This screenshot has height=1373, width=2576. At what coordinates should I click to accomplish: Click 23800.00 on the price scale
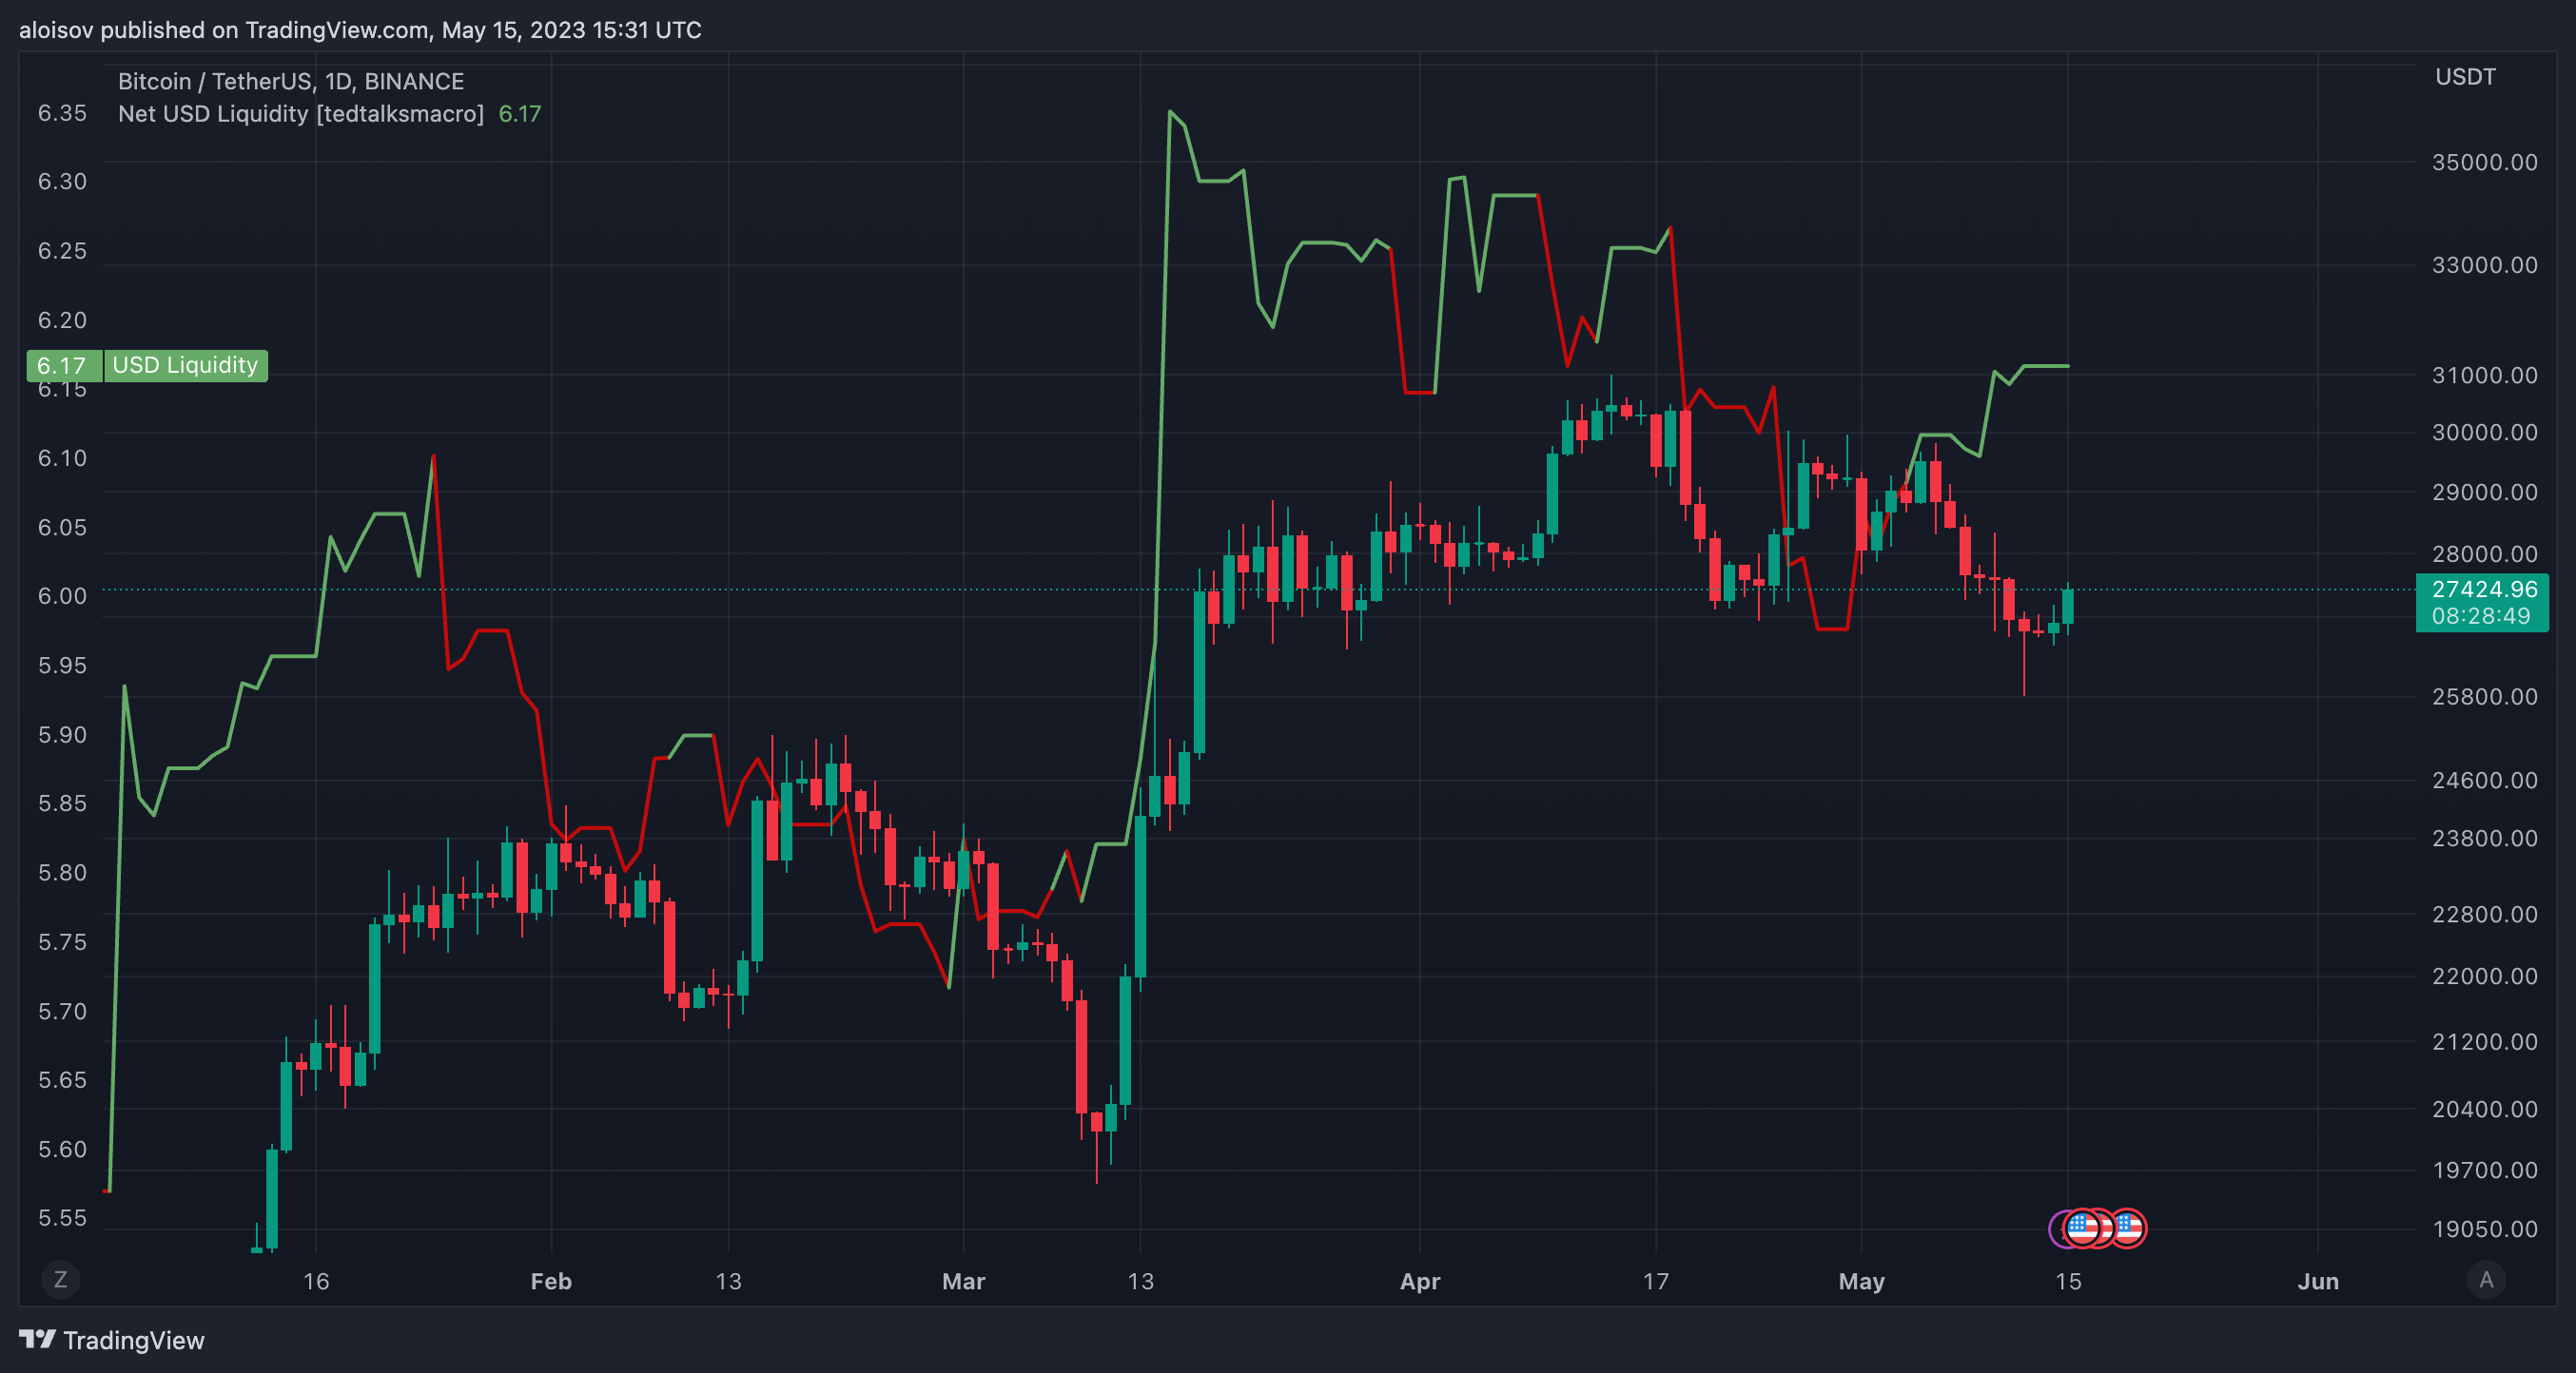click(2484, 838)
